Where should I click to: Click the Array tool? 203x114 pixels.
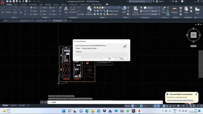point(52,14)
